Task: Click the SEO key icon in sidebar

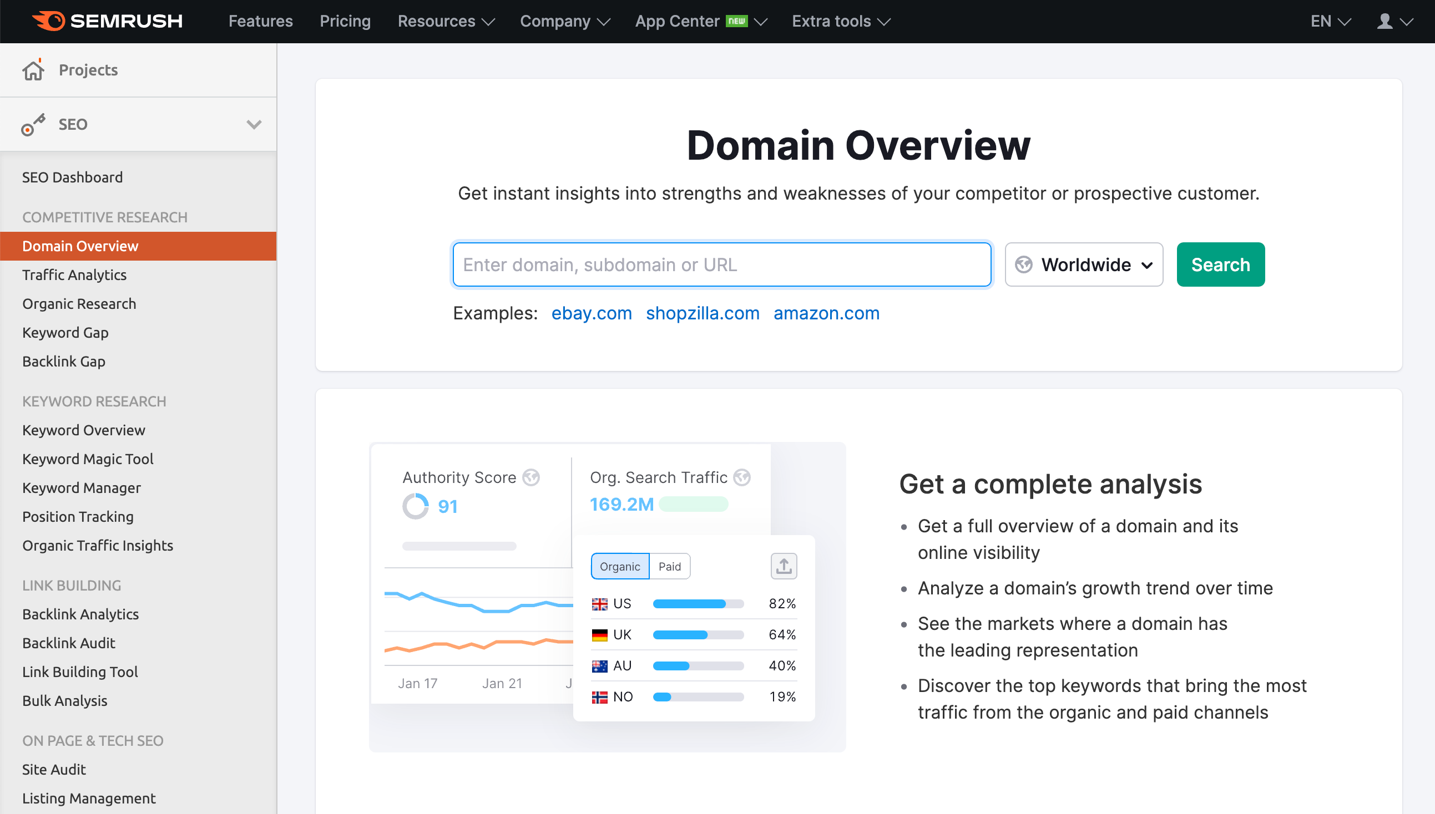Action: [33, 125]
